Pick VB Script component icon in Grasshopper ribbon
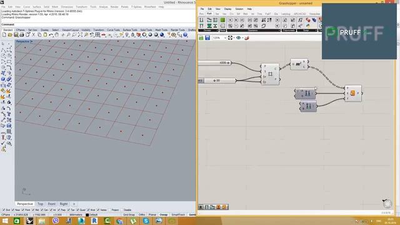The image size is (400, 225). click(314, 20)
